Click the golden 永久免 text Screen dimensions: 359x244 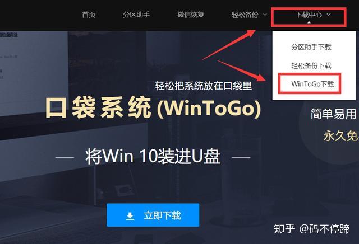tap(341, 136)
